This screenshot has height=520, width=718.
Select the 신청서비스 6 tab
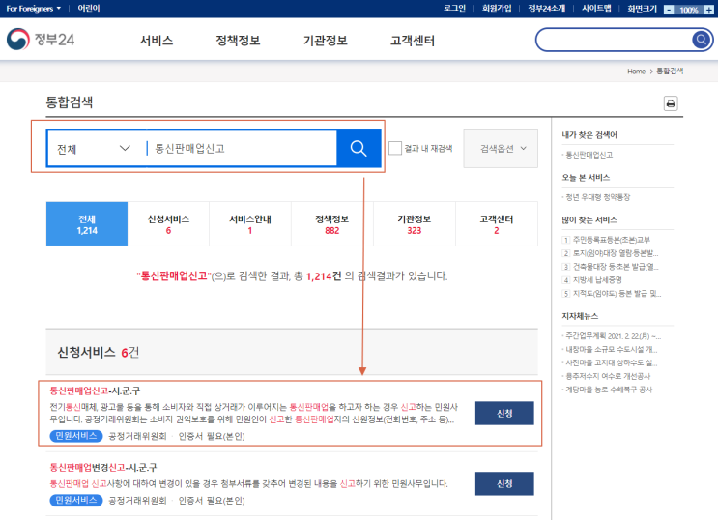[168, 224]
